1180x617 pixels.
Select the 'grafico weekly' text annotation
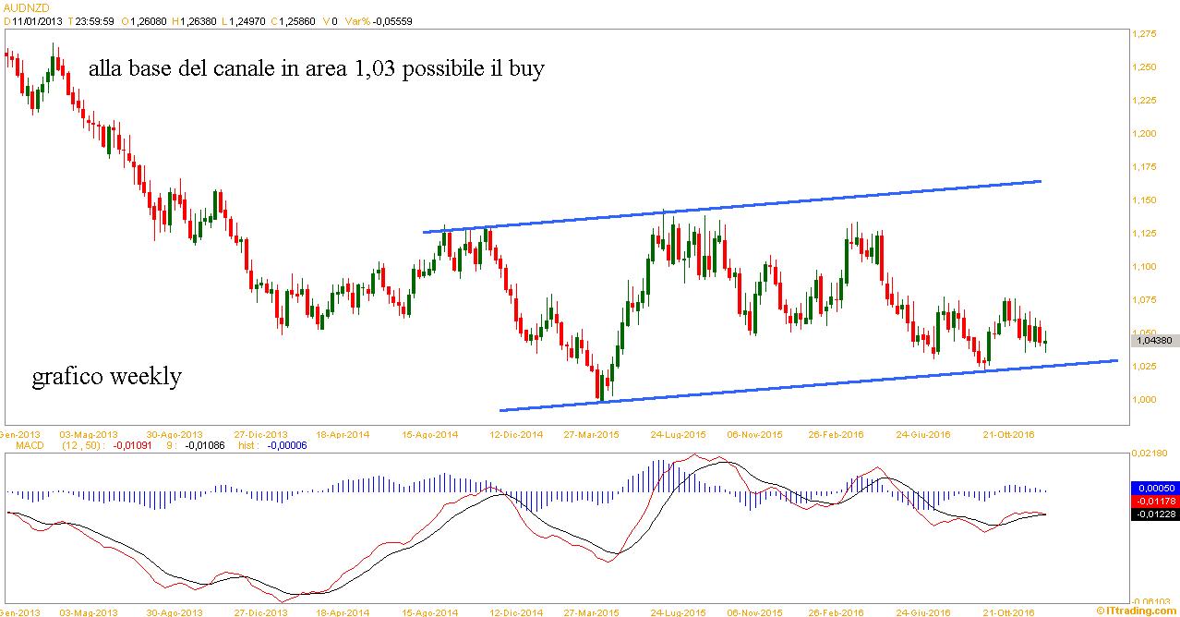pyautogui.click(x=106, y=377)
